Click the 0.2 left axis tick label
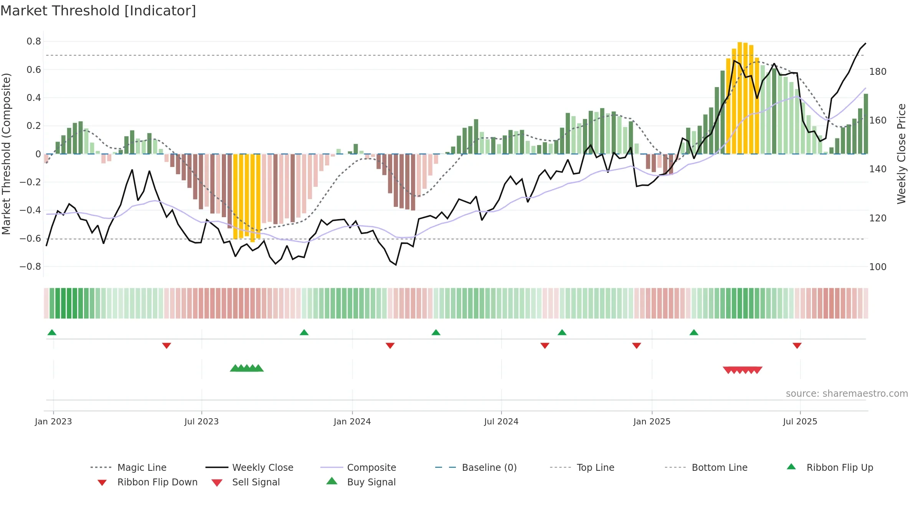The height and width of the screenshot is (518, 921). click(34, 126)
